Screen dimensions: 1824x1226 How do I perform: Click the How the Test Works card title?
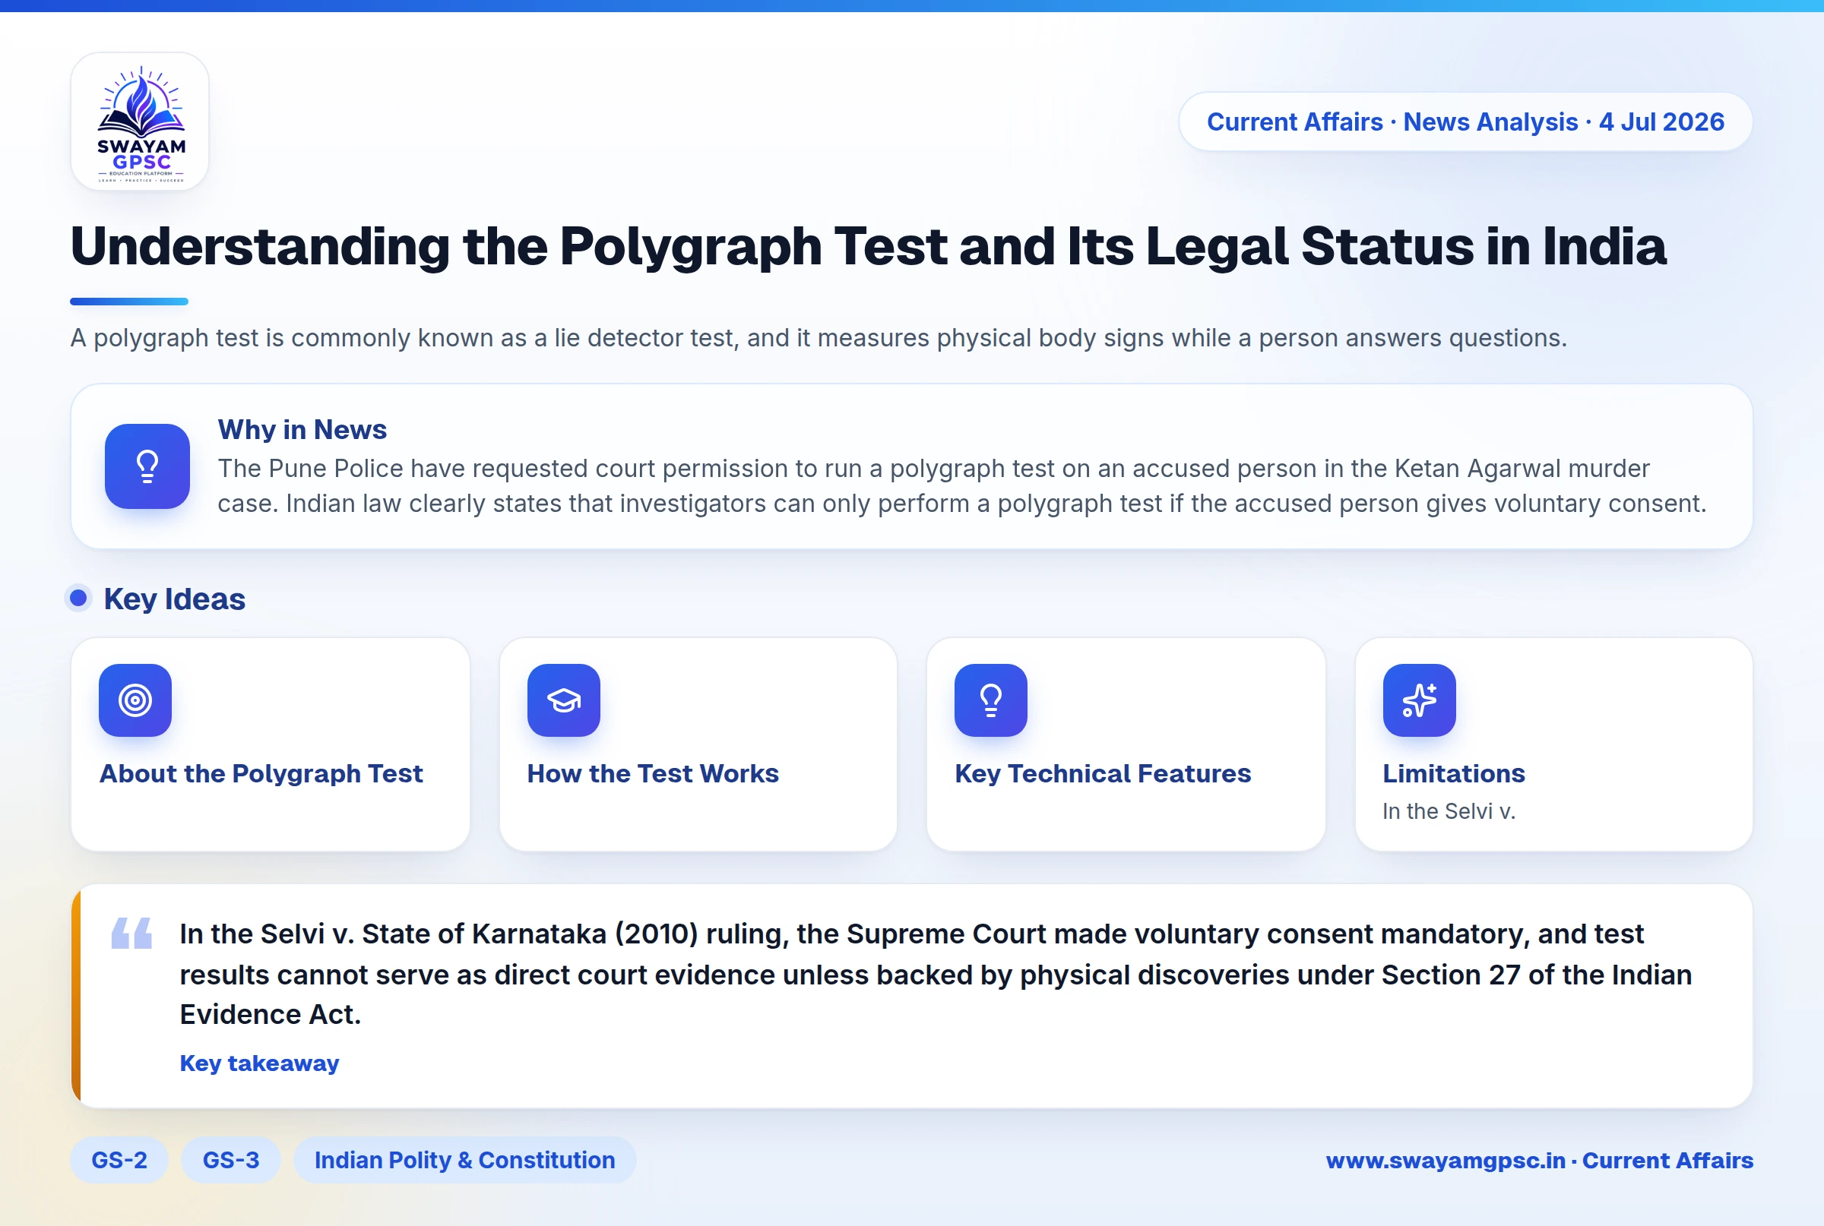(653, 773)
